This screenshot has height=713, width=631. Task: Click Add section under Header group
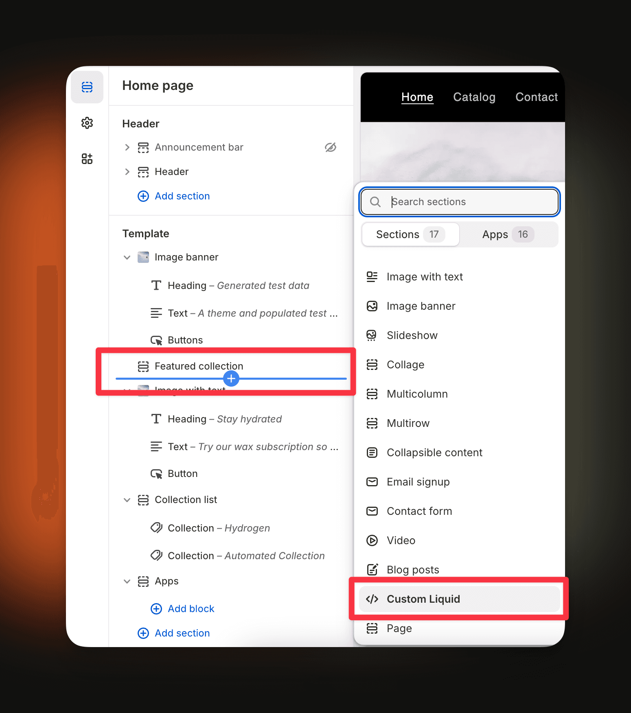(174, 196)
